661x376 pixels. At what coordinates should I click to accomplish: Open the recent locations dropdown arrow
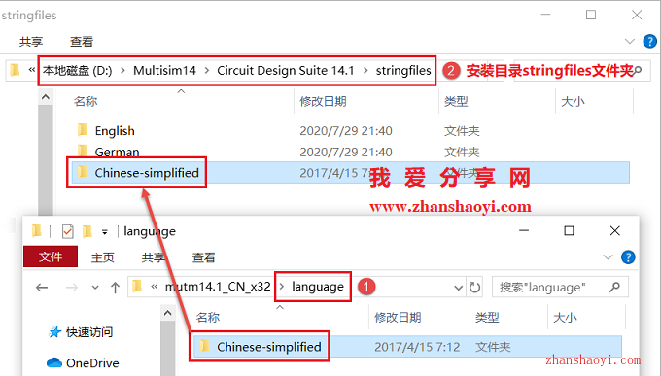coord(95,288)
